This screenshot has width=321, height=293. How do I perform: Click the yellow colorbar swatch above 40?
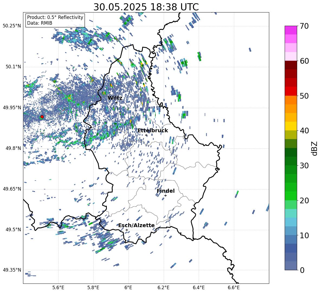point(291,126)
